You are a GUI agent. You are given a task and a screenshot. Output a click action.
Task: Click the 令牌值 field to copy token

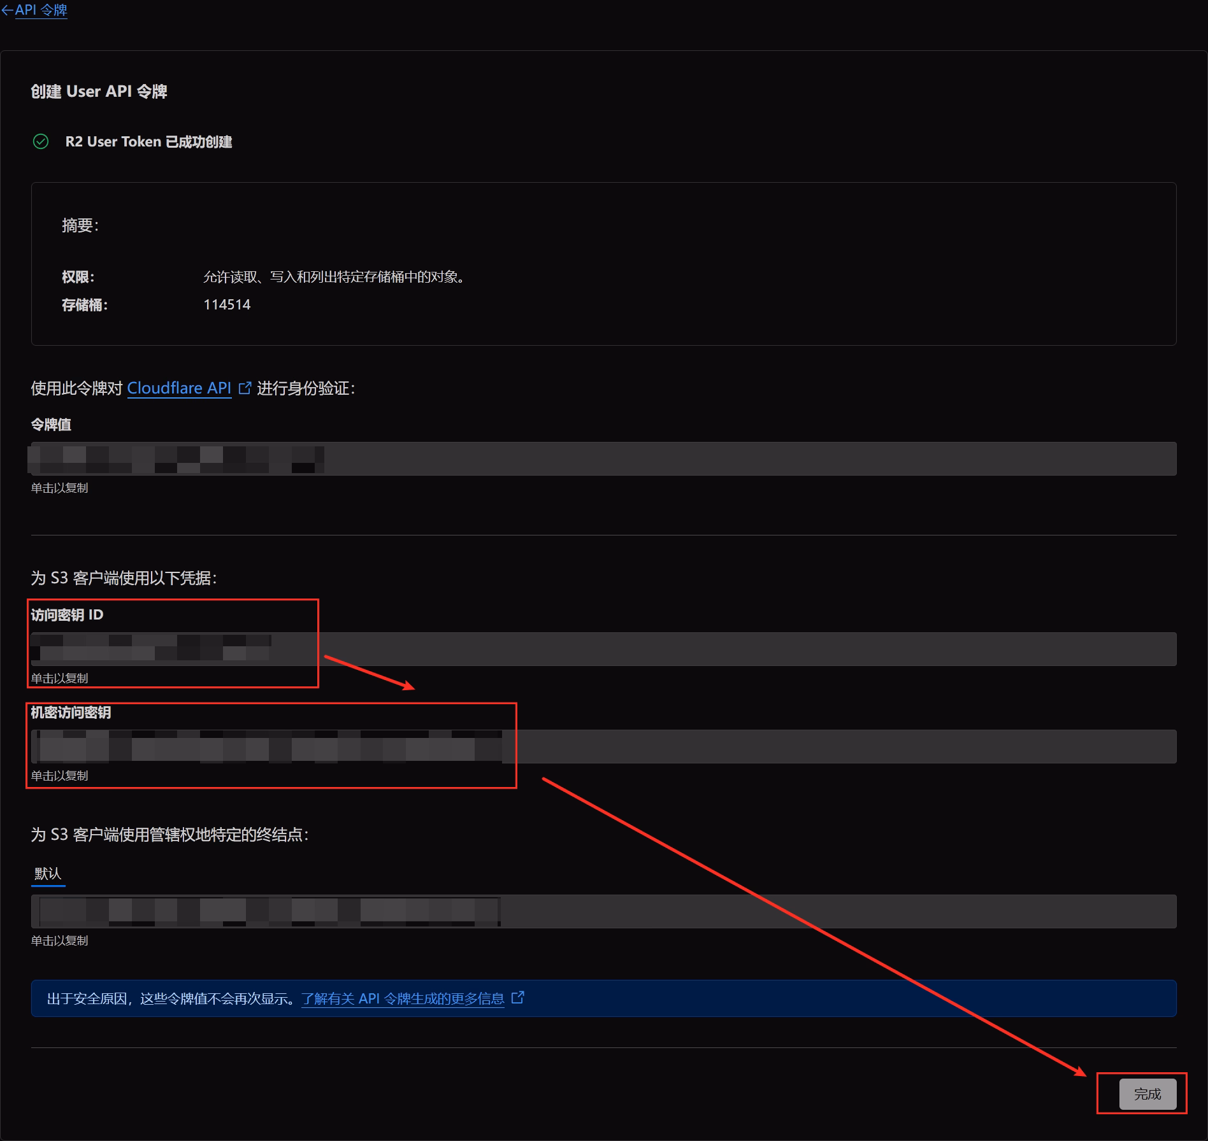click(603, 458)
